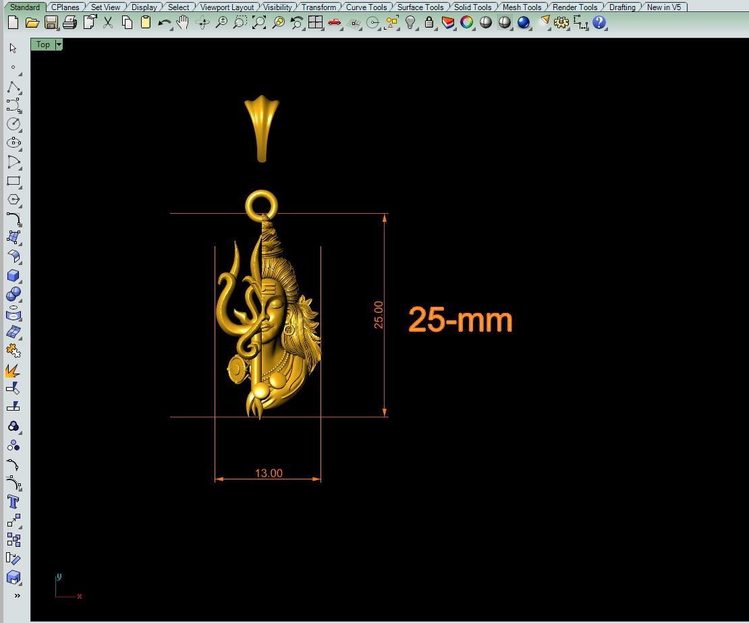
Task: Select the Circle tool in sidebar
Action: (x=13, y=124)
